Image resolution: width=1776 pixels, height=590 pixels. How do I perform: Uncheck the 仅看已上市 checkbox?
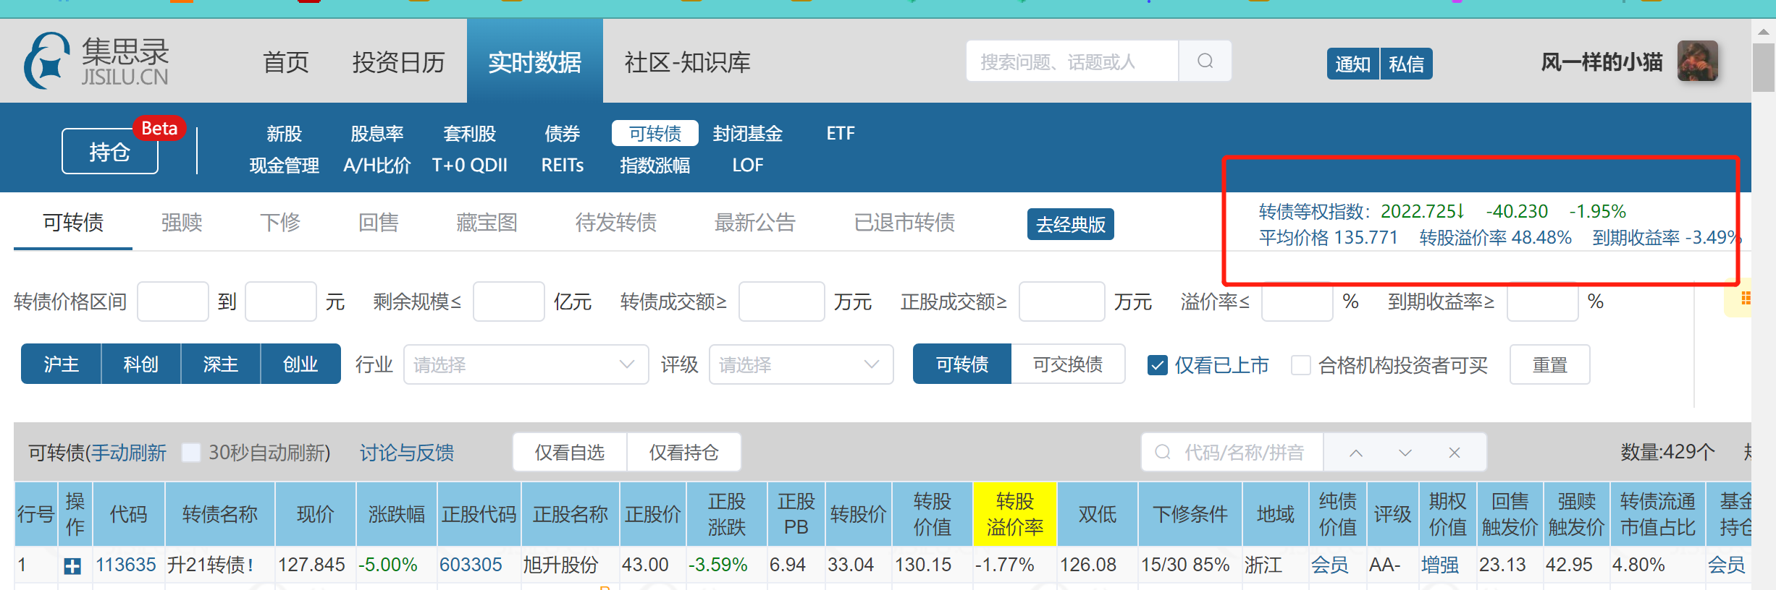[1157, 365]
